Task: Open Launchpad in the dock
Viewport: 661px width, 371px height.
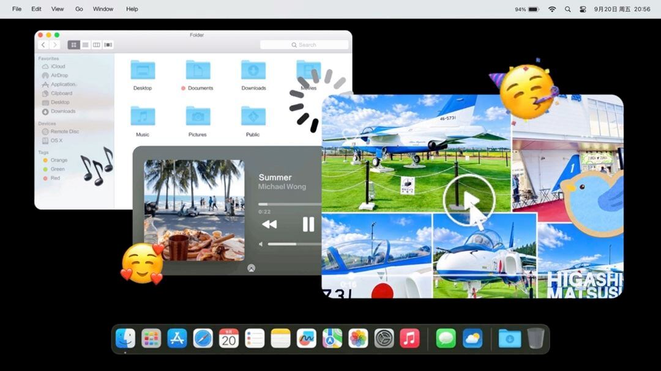Action: 151,338
